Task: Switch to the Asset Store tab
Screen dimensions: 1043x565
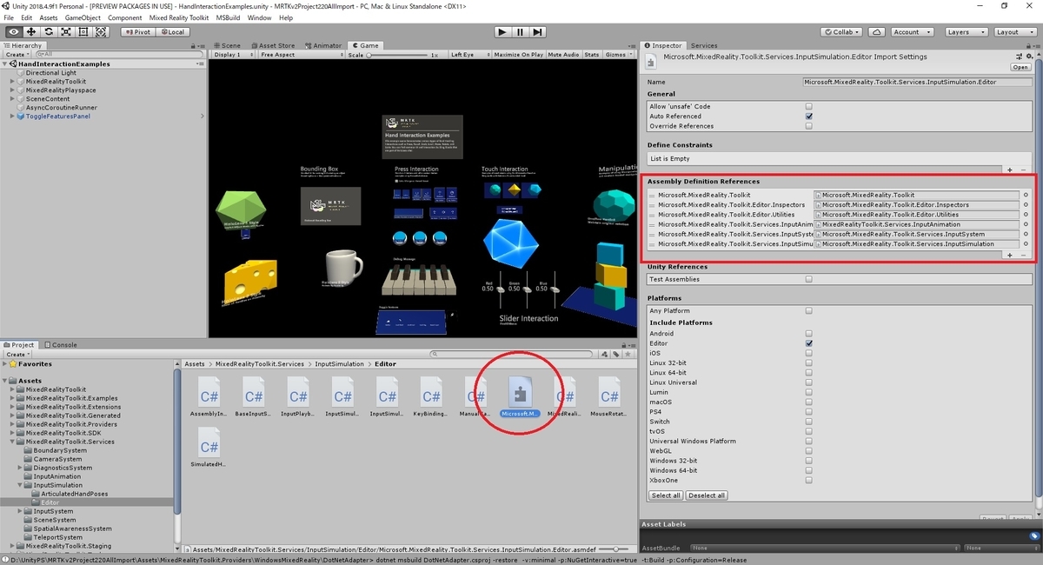Action: pyautogui.click(x=274, y=45)
